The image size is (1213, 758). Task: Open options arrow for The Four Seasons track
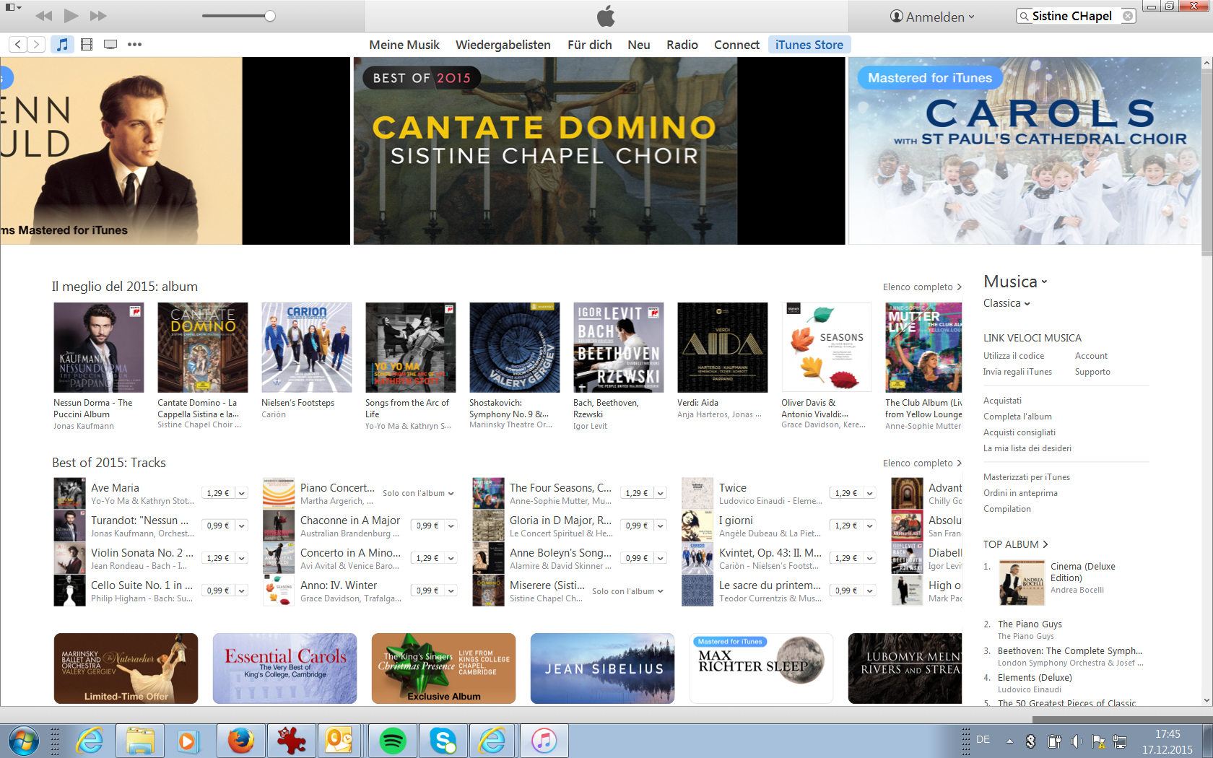pos(661,493)
